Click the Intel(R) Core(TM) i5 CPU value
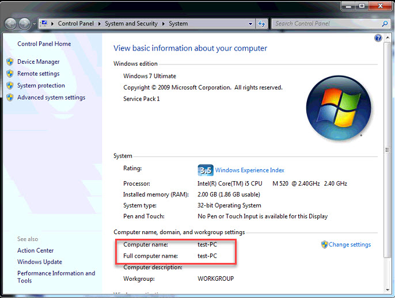Viewport: 395px width, 298px height. 230,184
